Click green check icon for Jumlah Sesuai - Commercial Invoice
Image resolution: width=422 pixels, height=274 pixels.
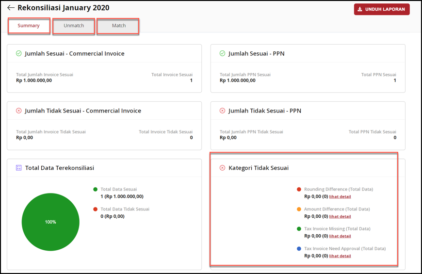tap(19, 53)
